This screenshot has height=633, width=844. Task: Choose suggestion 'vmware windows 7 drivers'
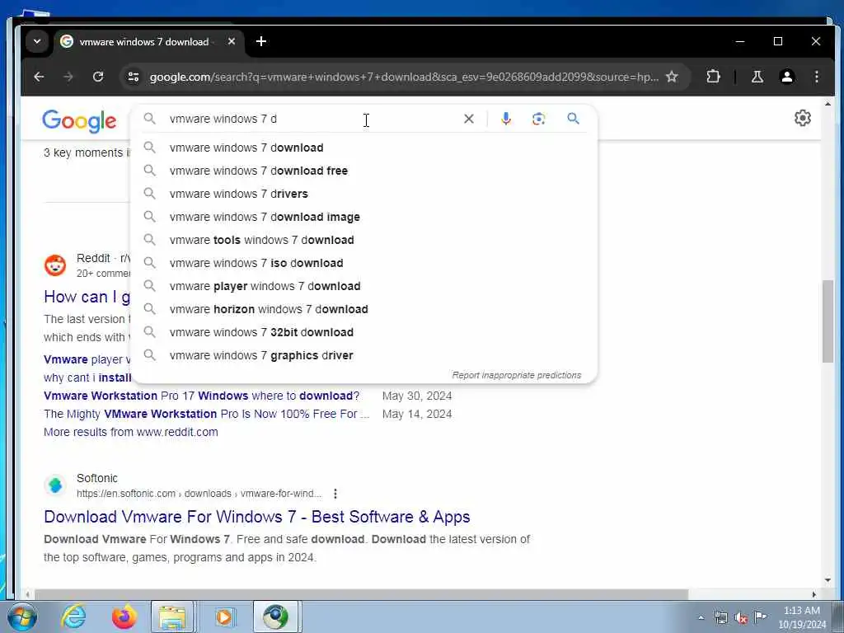(363, 194)
